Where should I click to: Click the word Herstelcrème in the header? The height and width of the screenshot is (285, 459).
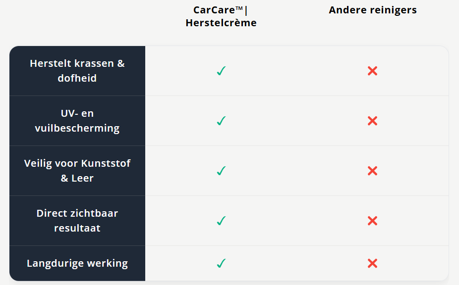[221, 23]
